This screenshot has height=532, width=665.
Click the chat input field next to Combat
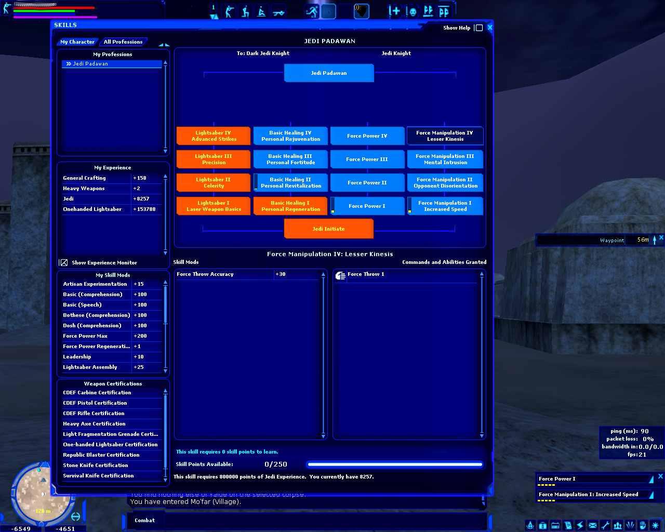pyautogui.click(x=325, y=521)
